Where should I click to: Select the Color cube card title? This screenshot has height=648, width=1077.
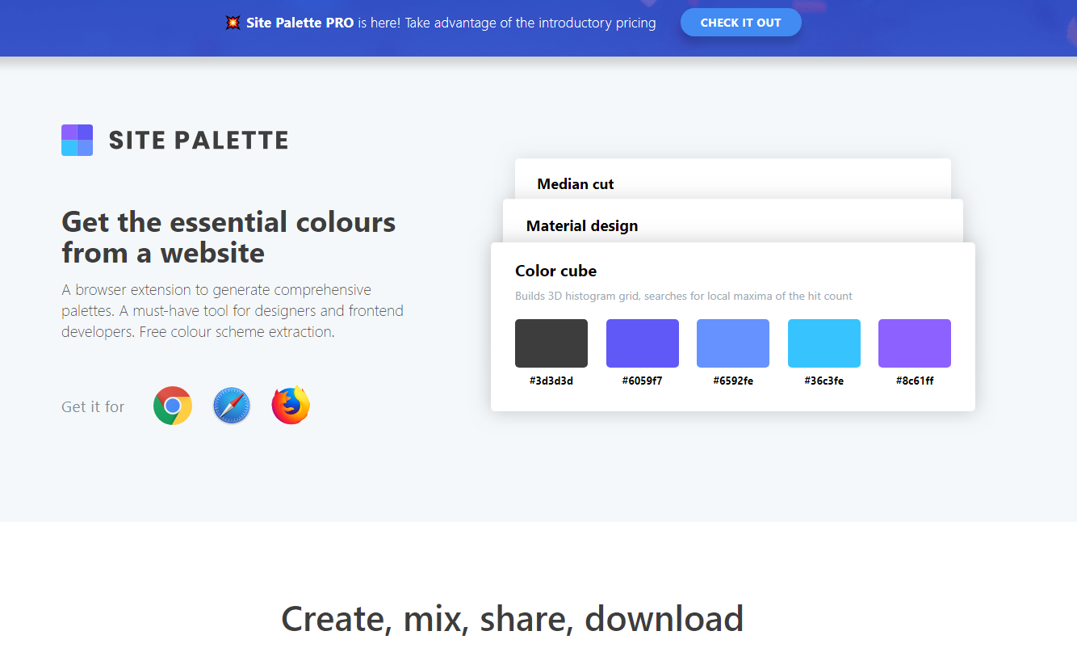click(x=556, y=271)
